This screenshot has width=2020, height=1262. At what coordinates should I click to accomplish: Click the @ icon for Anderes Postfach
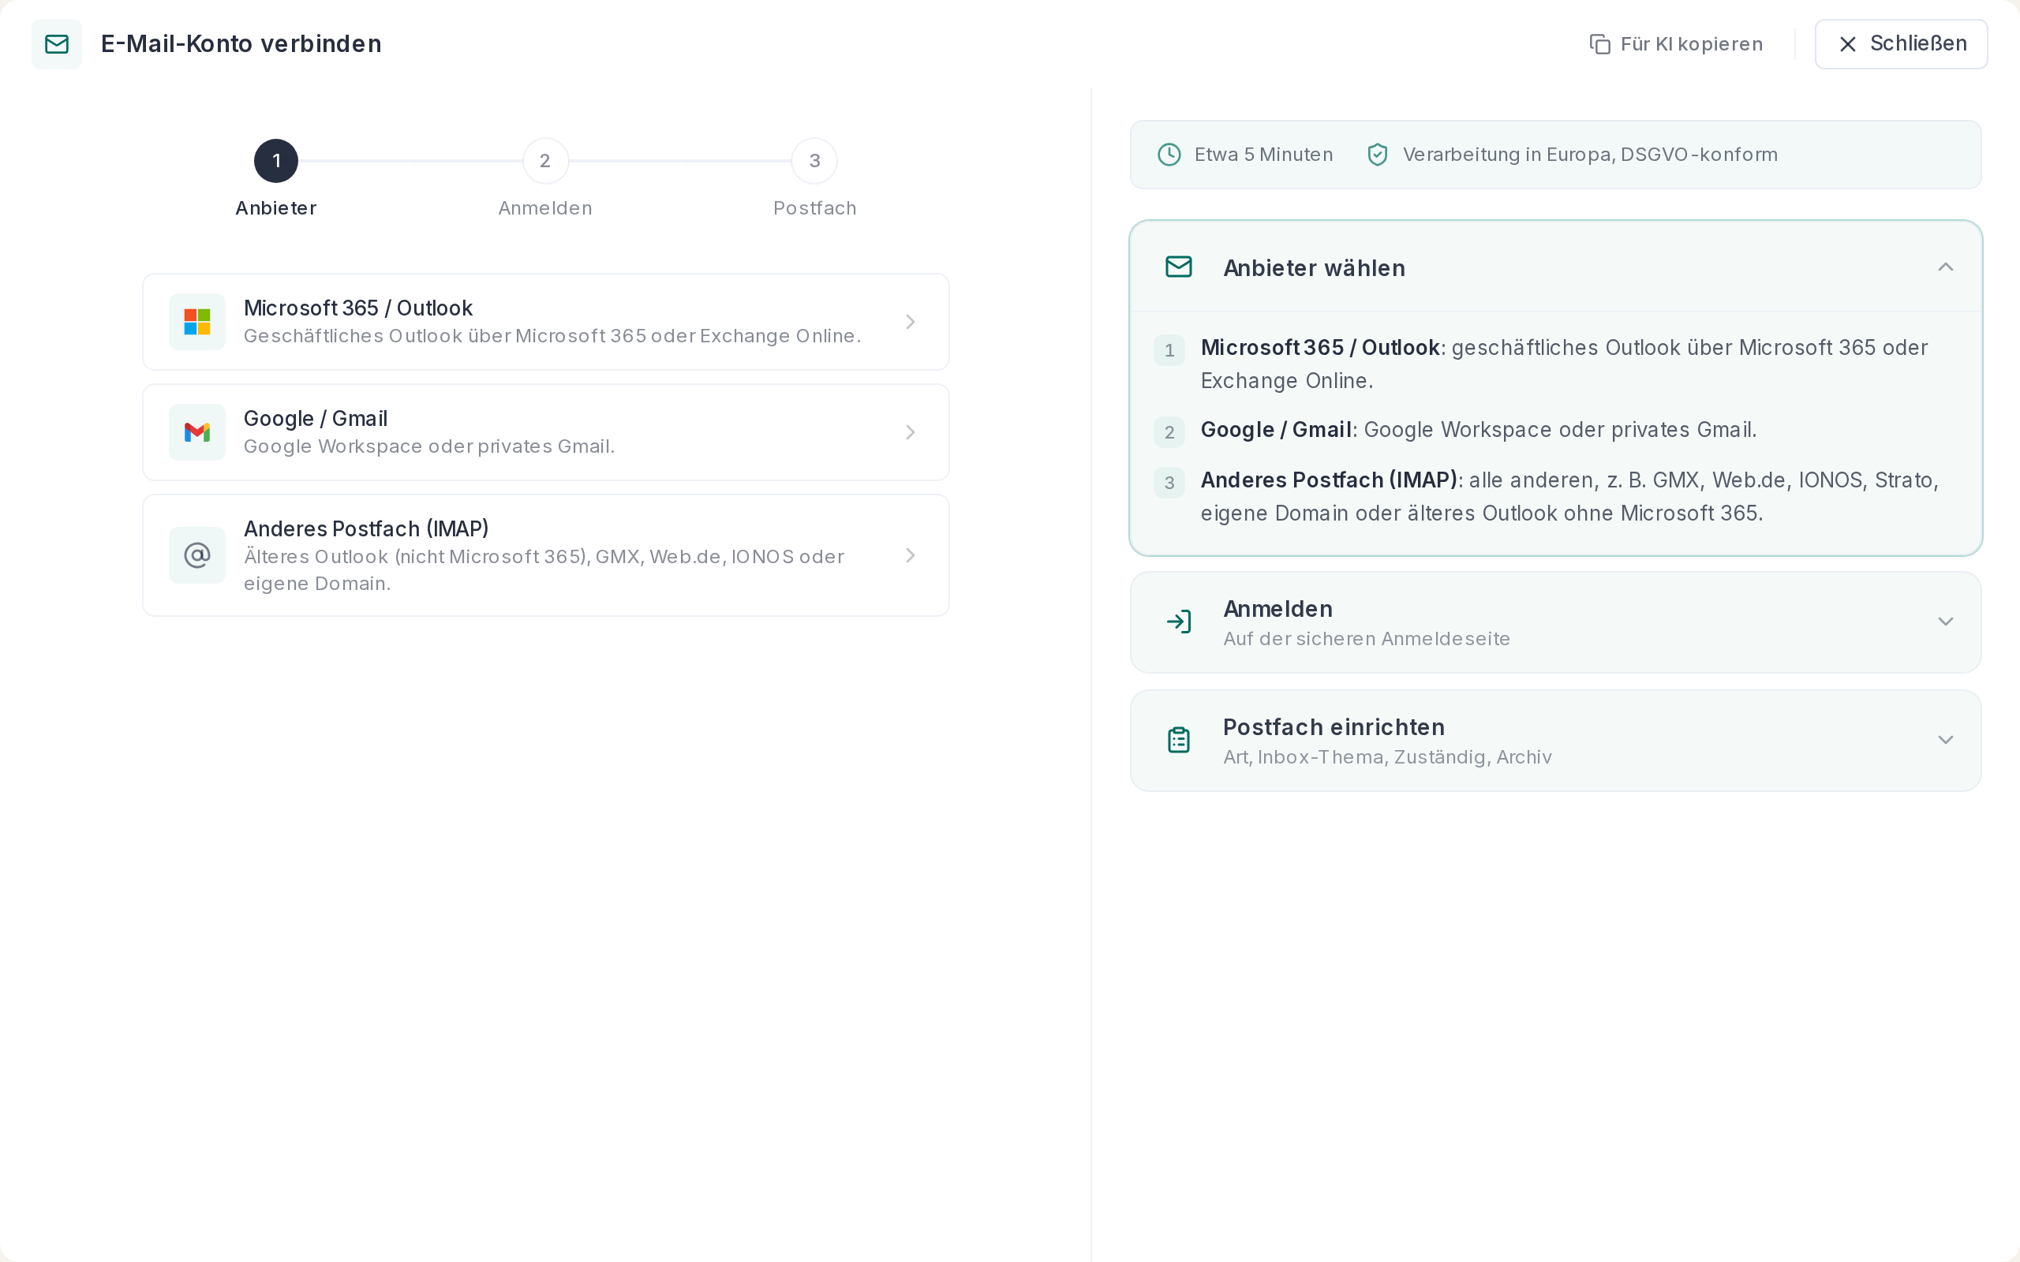(x=197, y=555)
